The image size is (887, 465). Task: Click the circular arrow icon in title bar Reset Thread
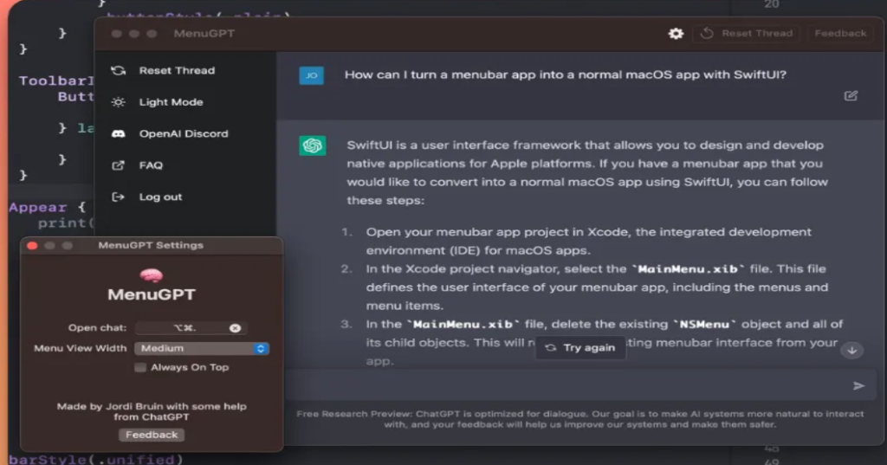[707, 34]
